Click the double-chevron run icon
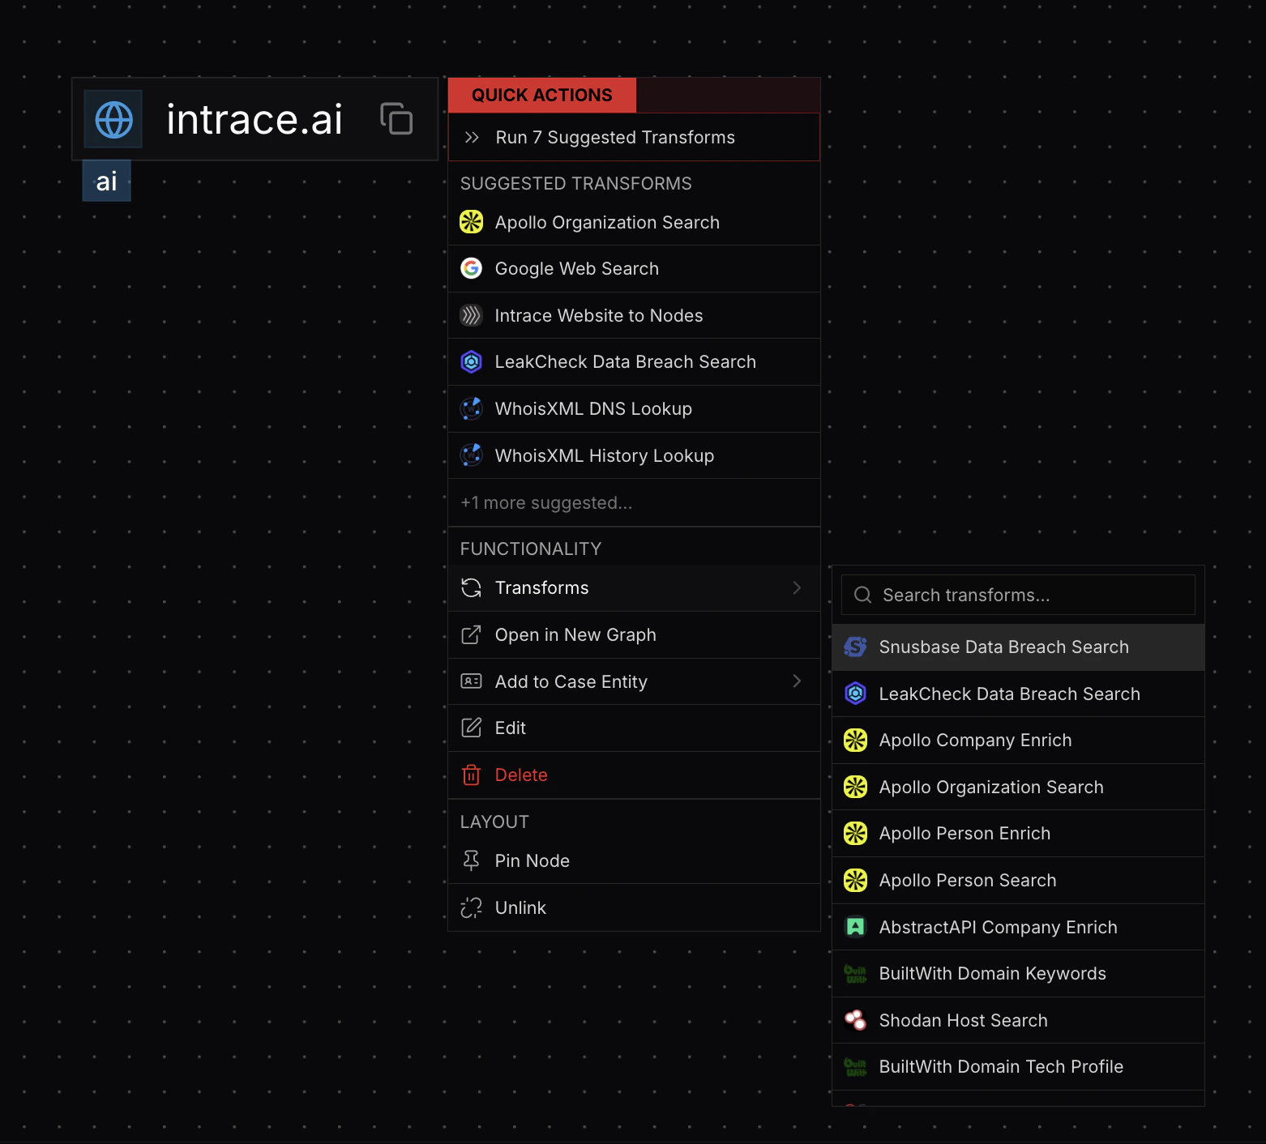The image size is (1266, 1144). point(472,138)
